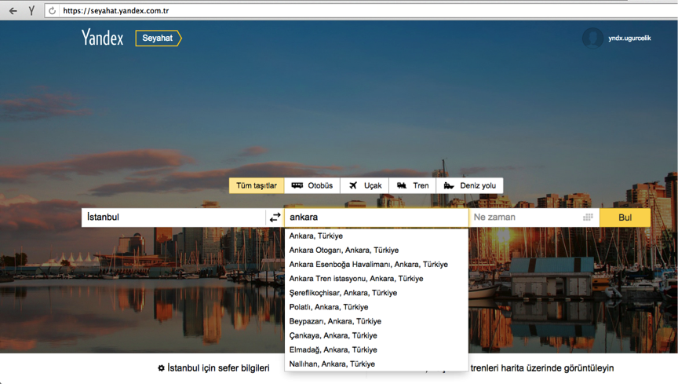678x384 pixels.
Task: Choose suggestion Polatlı, Ankara
Action: click(376, 307)
